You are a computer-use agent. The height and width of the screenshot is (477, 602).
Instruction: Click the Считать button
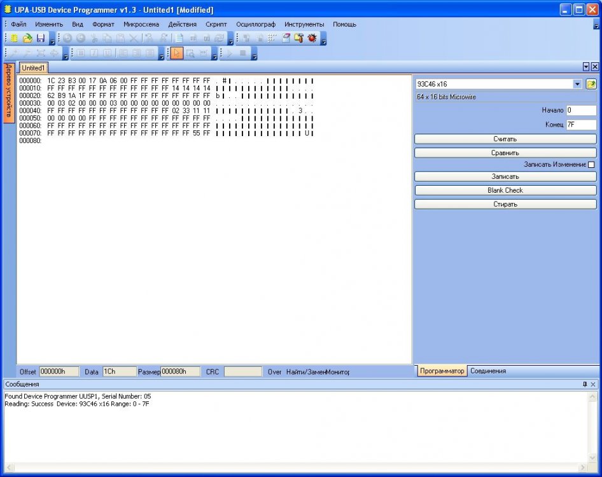(505, 139)
